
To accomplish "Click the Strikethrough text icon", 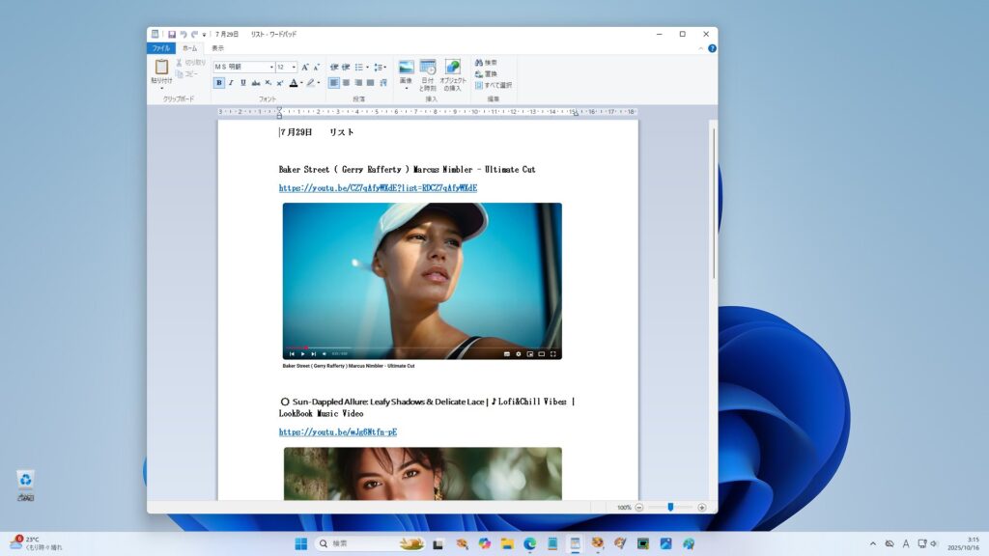I will point(255,83).
